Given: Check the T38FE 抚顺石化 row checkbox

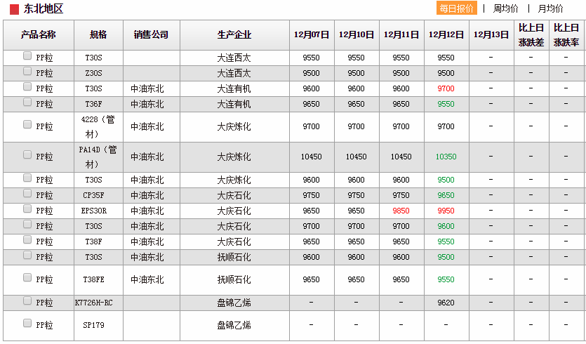Looking at the screenshot, I should pyautogui.click(x=27, y=277).
